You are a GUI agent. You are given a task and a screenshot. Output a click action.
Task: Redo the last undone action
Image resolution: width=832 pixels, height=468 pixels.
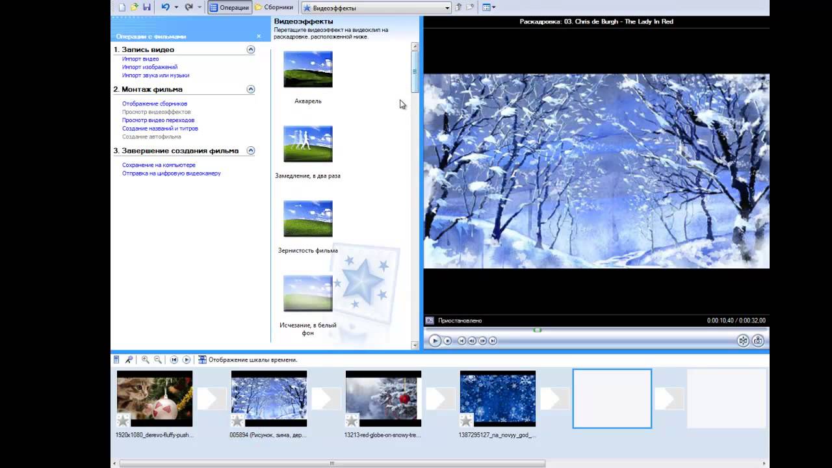[188, 7]
